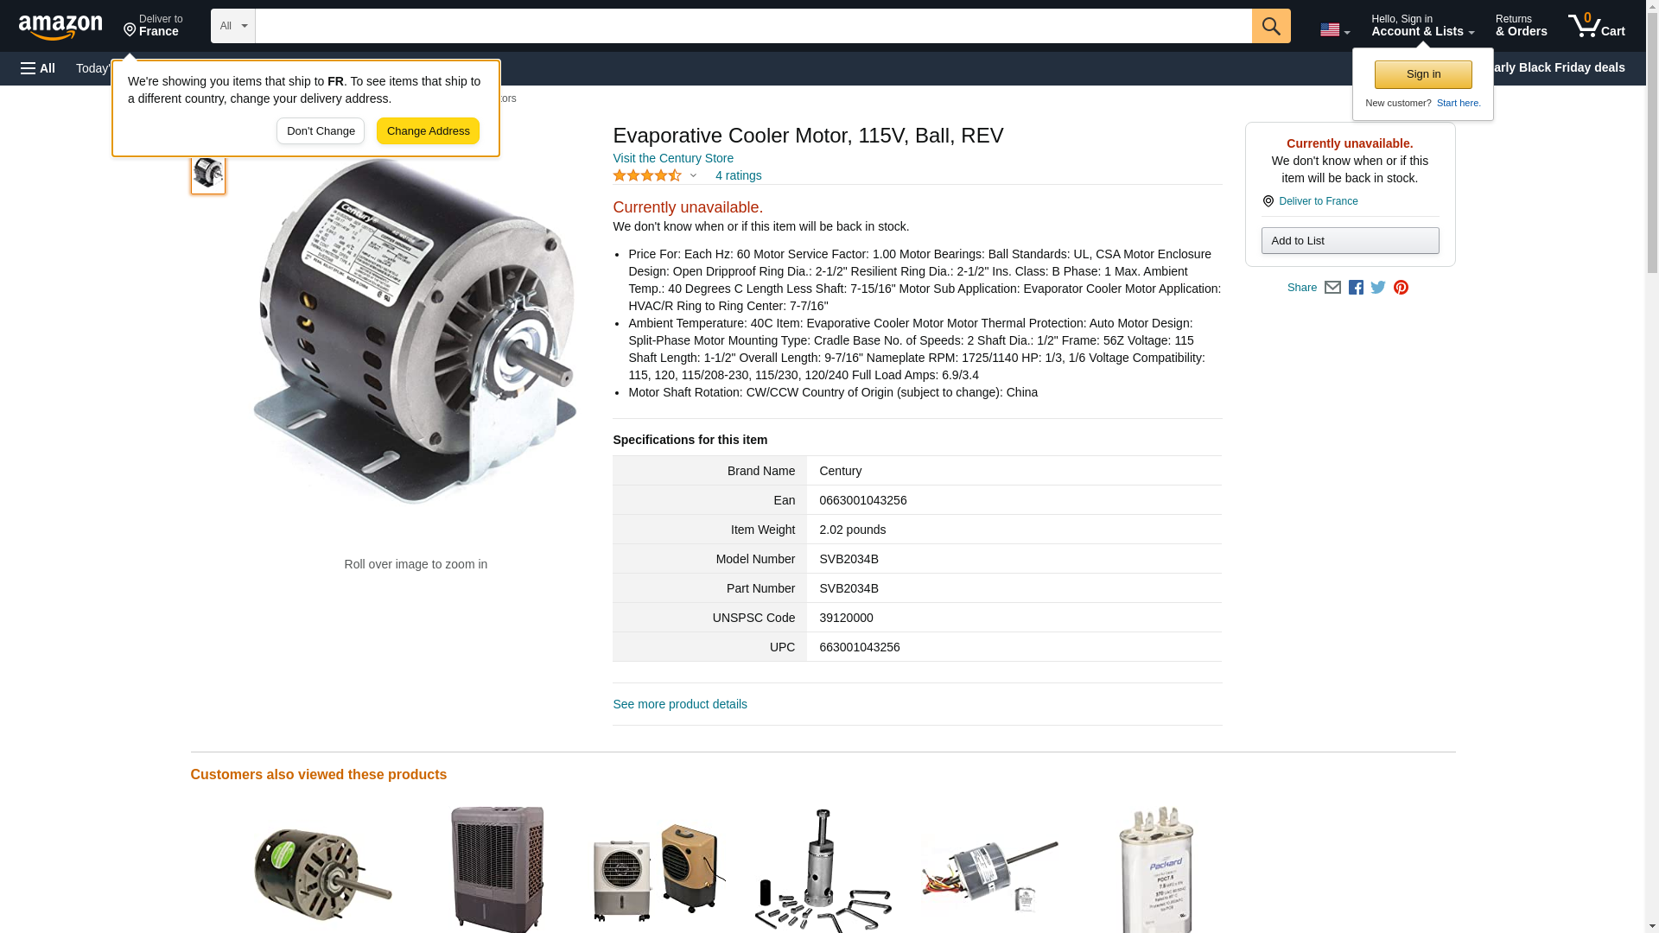
Task: Share via email icon
Action: [x=1332, y=288]
